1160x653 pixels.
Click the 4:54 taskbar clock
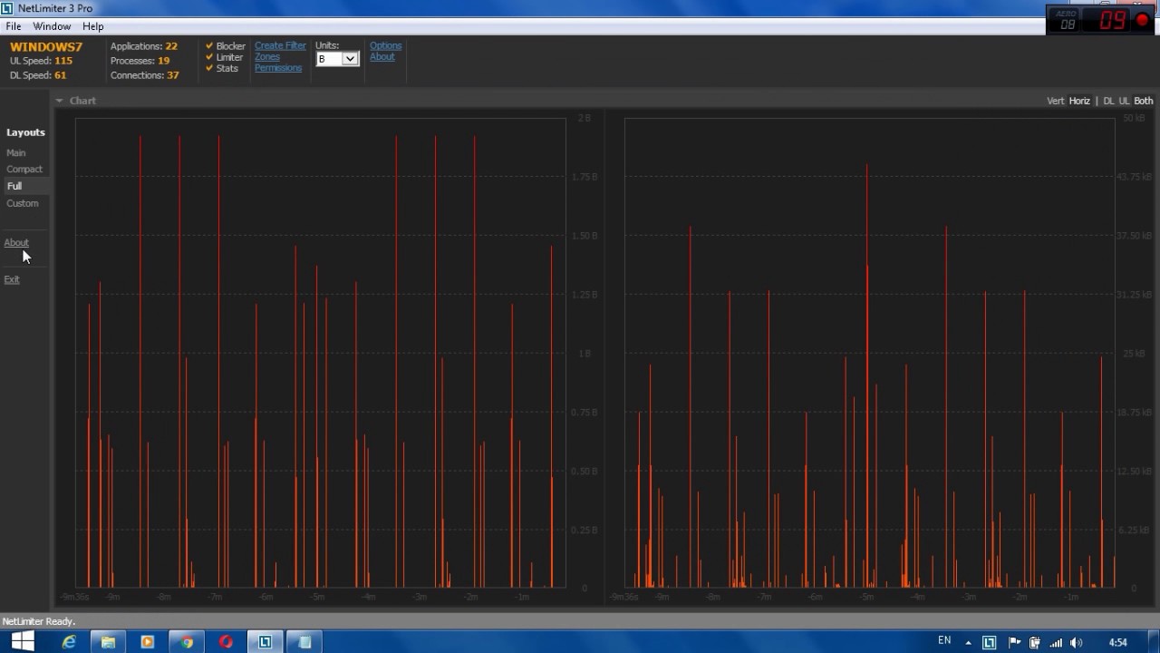1118,643
